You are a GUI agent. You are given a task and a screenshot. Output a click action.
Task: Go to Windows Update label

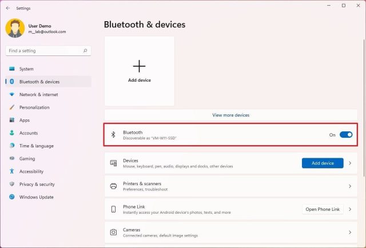tap(37, 197)
